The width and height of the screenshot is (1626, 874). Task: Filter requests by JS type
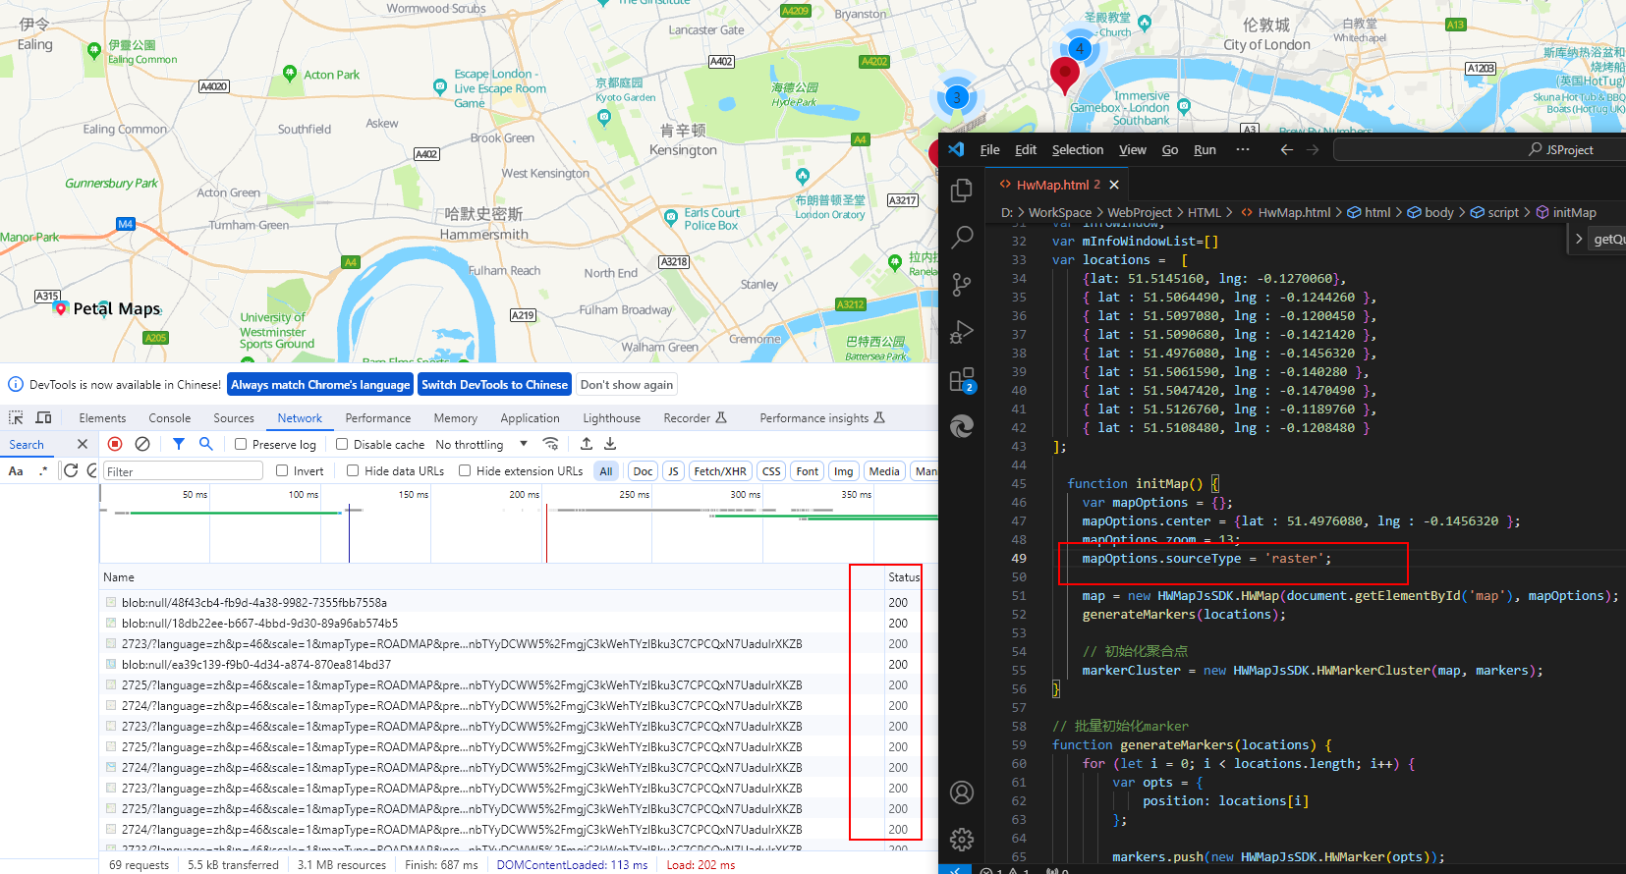(x=673, y=471)
